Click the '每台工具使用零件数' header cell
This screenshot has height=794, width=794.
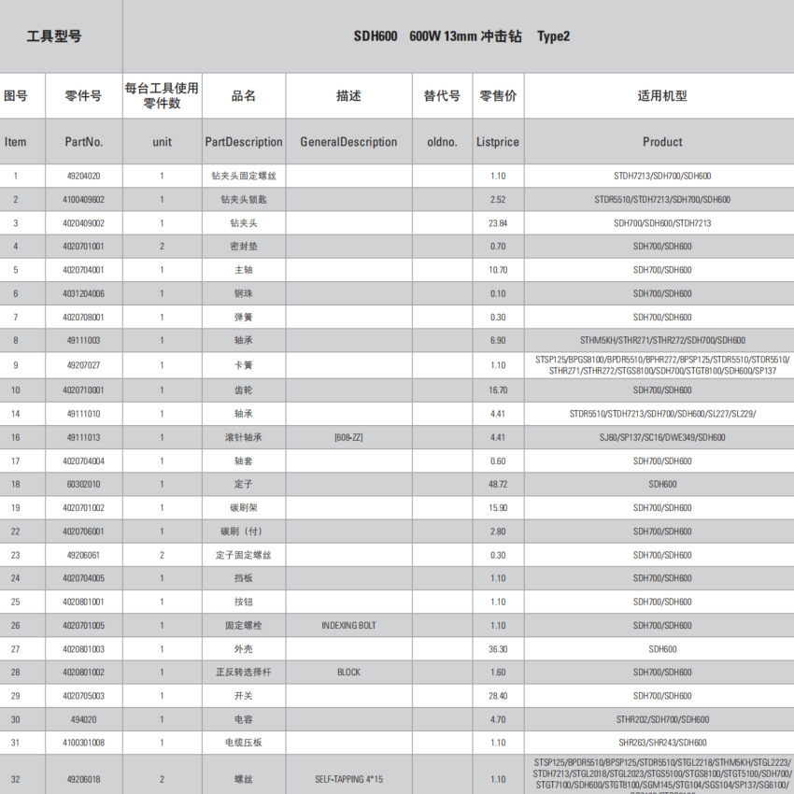162,95
